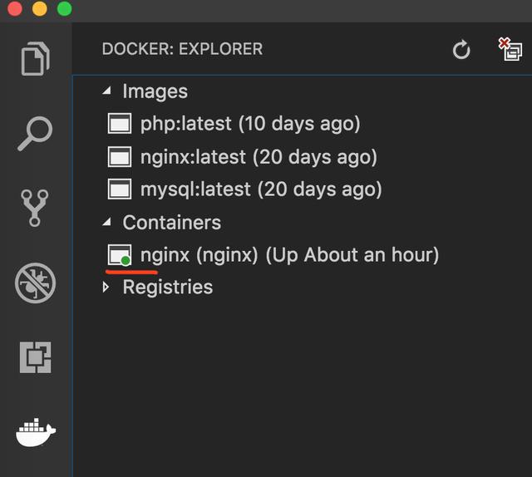Collapse the Images section
Image resolution: width=532 pixels, height=477 pixels.
tap(107, 91)
